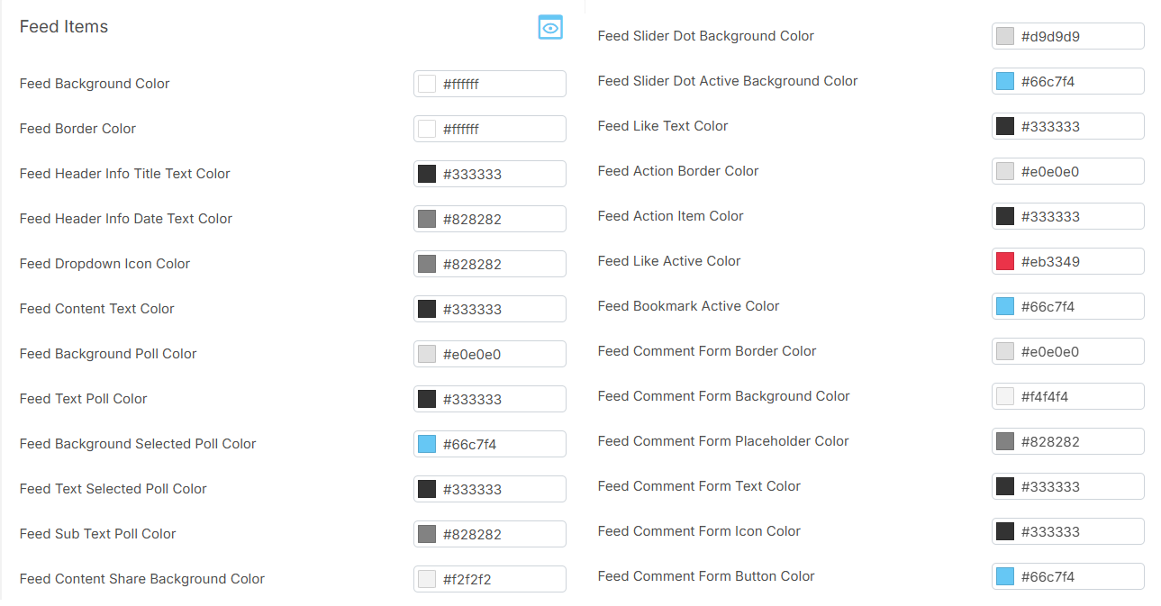Screen dimensions: 1161x606
Task: Click the Feed Content Share Background Color field
Action: pyautogui.click(x=500, y=579)
